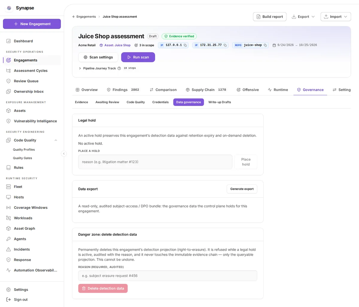359x307 pixels.
Task: Open the Export dropdown
Action: click(303, 17)
